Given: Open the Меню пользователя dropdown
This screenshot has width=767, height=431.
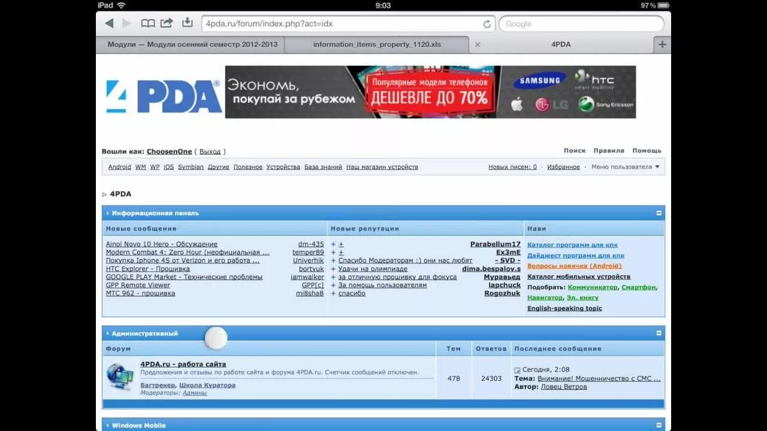Looking at the screenshot, I should (x=625, y=167).
